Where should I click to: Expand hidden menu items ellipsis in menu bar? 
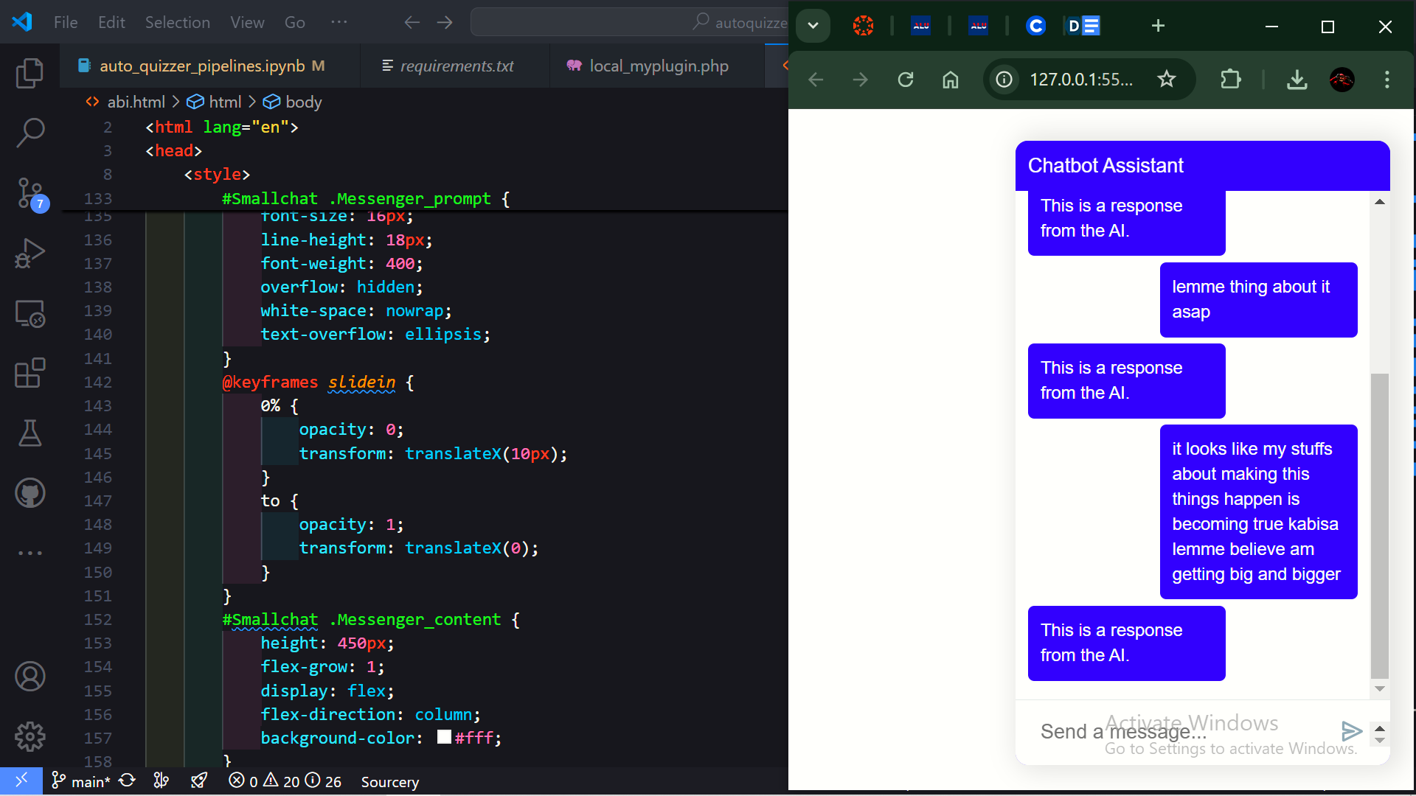pyautogui.click(x=339, y=22)
